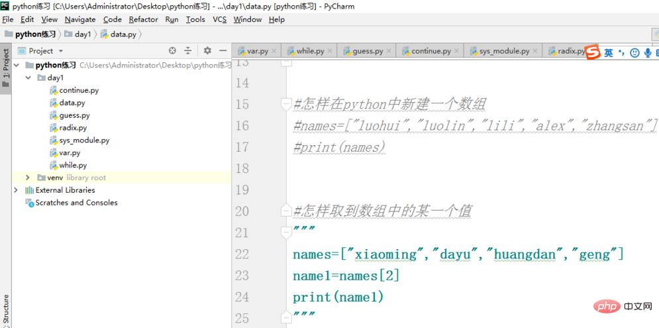Close the guess.py tab
659x328 pixels.
389,51
